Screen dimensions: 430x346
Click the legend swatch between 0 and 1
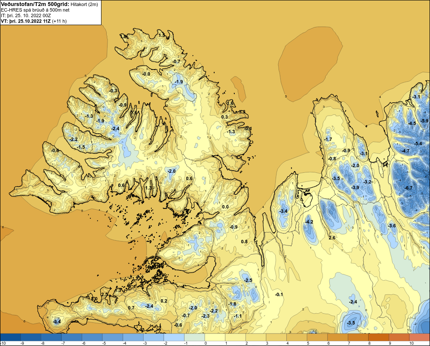pyautogui.click(x=215, y=337)
